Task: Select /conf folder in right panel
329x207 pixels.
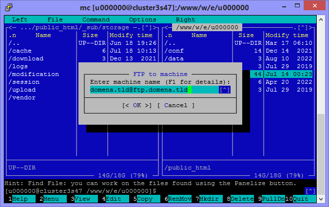Action: (x=174, y=51)
